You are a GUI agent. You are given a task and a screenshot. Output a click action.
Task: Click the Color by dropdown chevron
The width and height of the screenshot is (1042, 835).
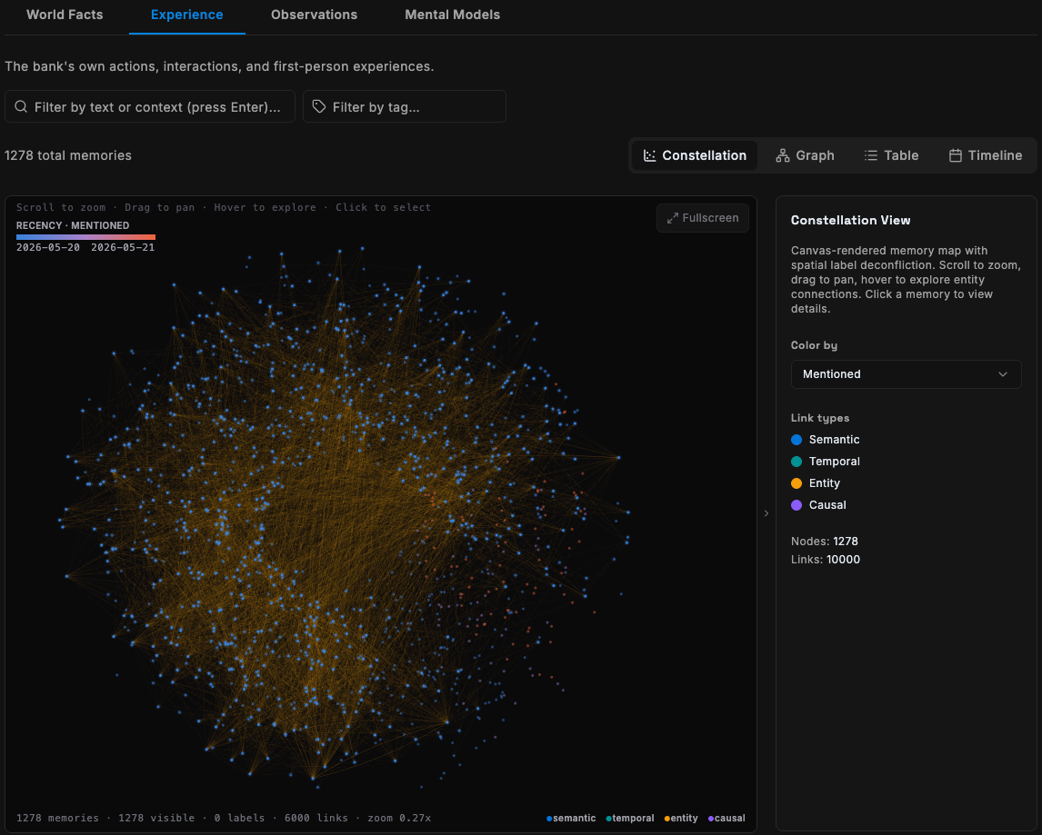(x=1002, y=374)
